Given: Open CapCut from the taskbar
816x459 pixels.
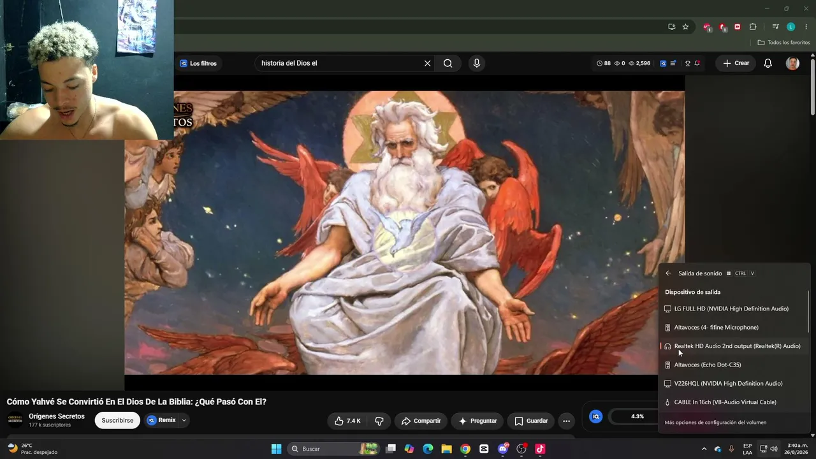Looking at the screenshot, I should click(x=484, y=449).
